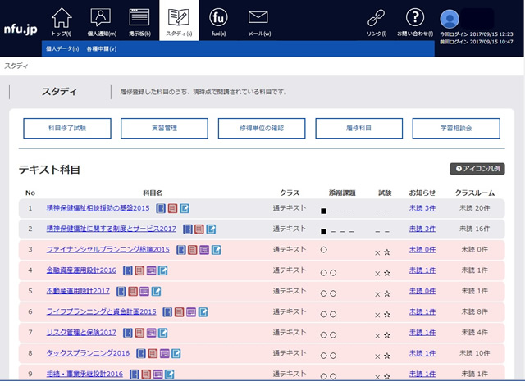
Task: Open 未読 0件 notice for 不動産運用設計2017
Action: (422, 291)
